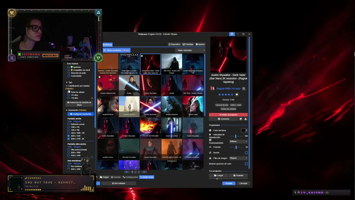Check the Customisable filter option
The width and height of the screenshot is (355, 200).
coord(69,76)
